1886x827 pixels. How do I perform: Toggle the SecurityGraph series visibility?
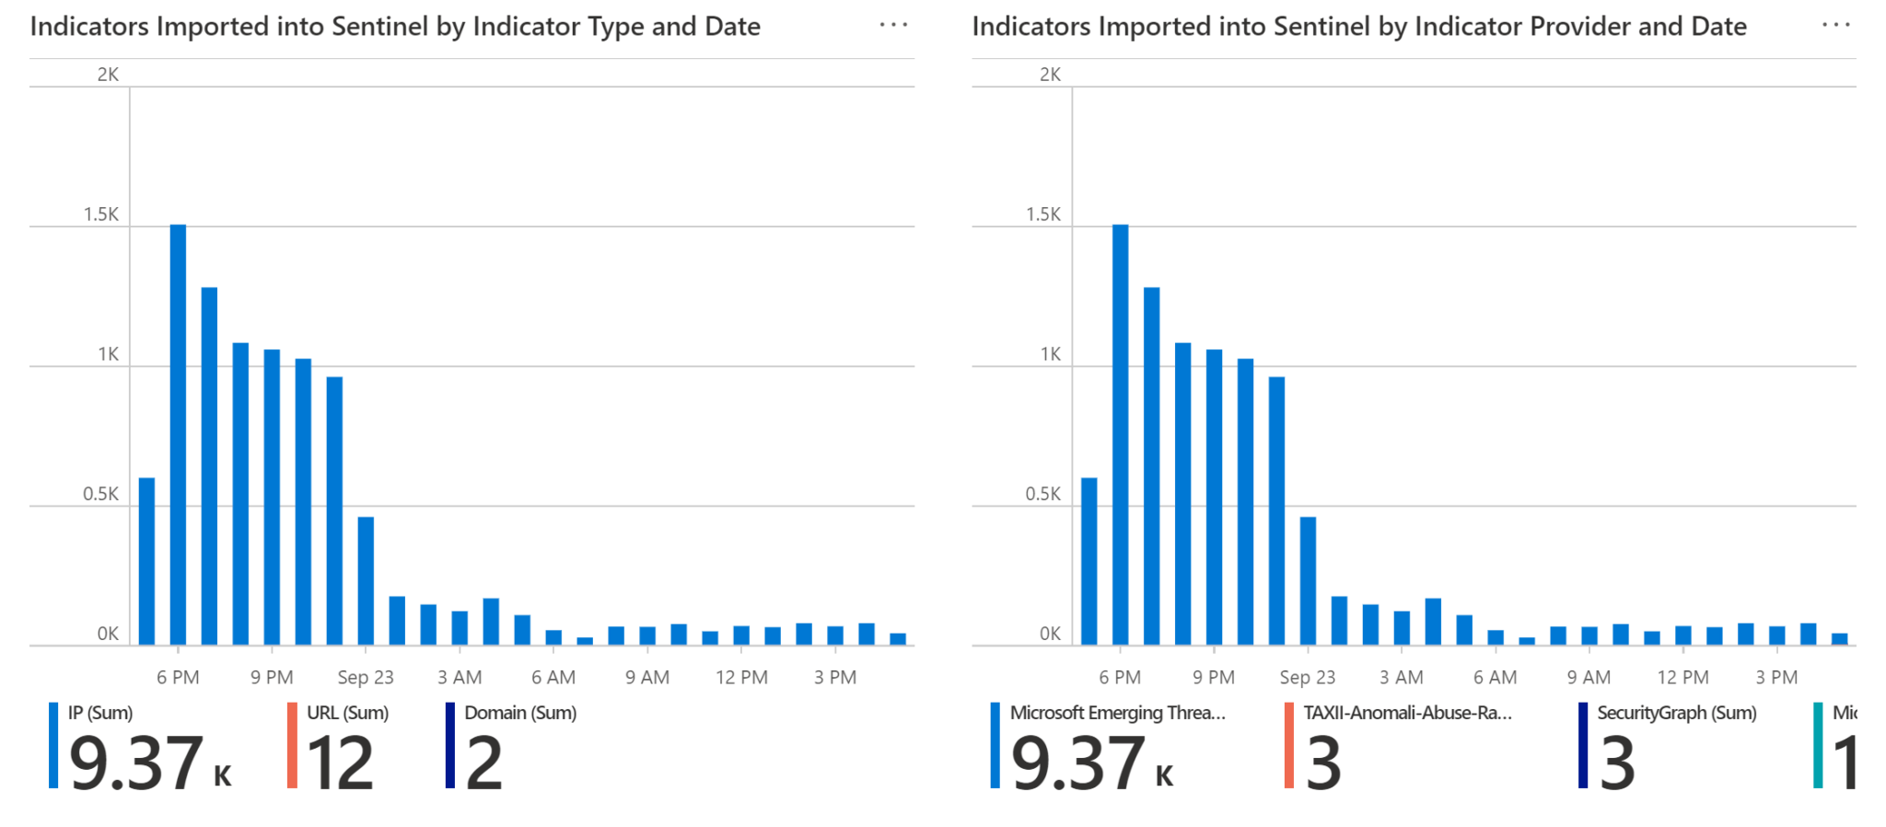(x=1676, y=712)
